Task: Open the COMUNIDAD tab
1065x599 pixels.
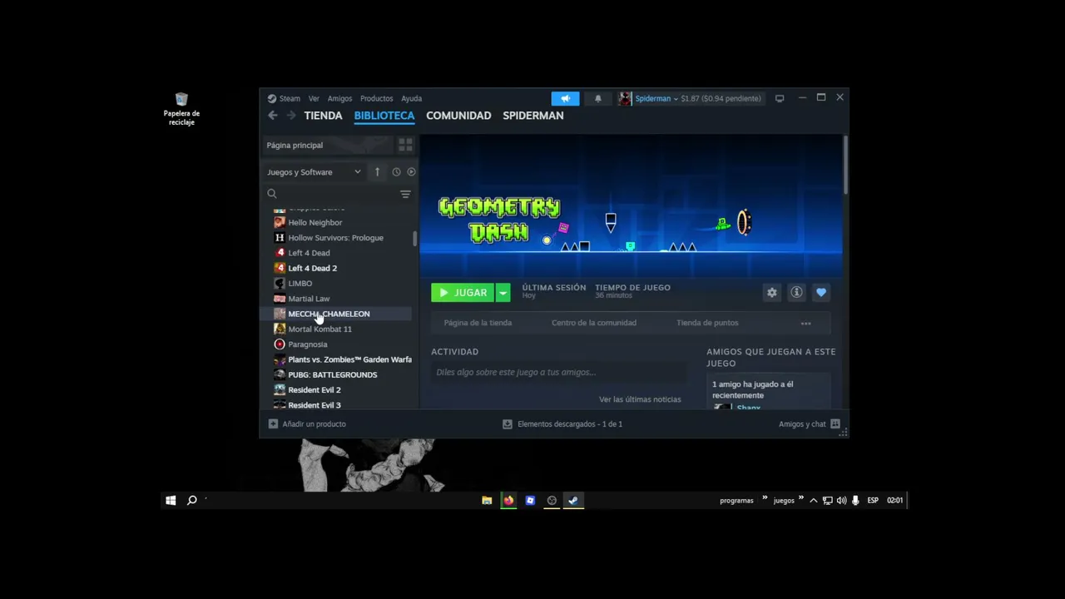Action: tap(458, 116)
